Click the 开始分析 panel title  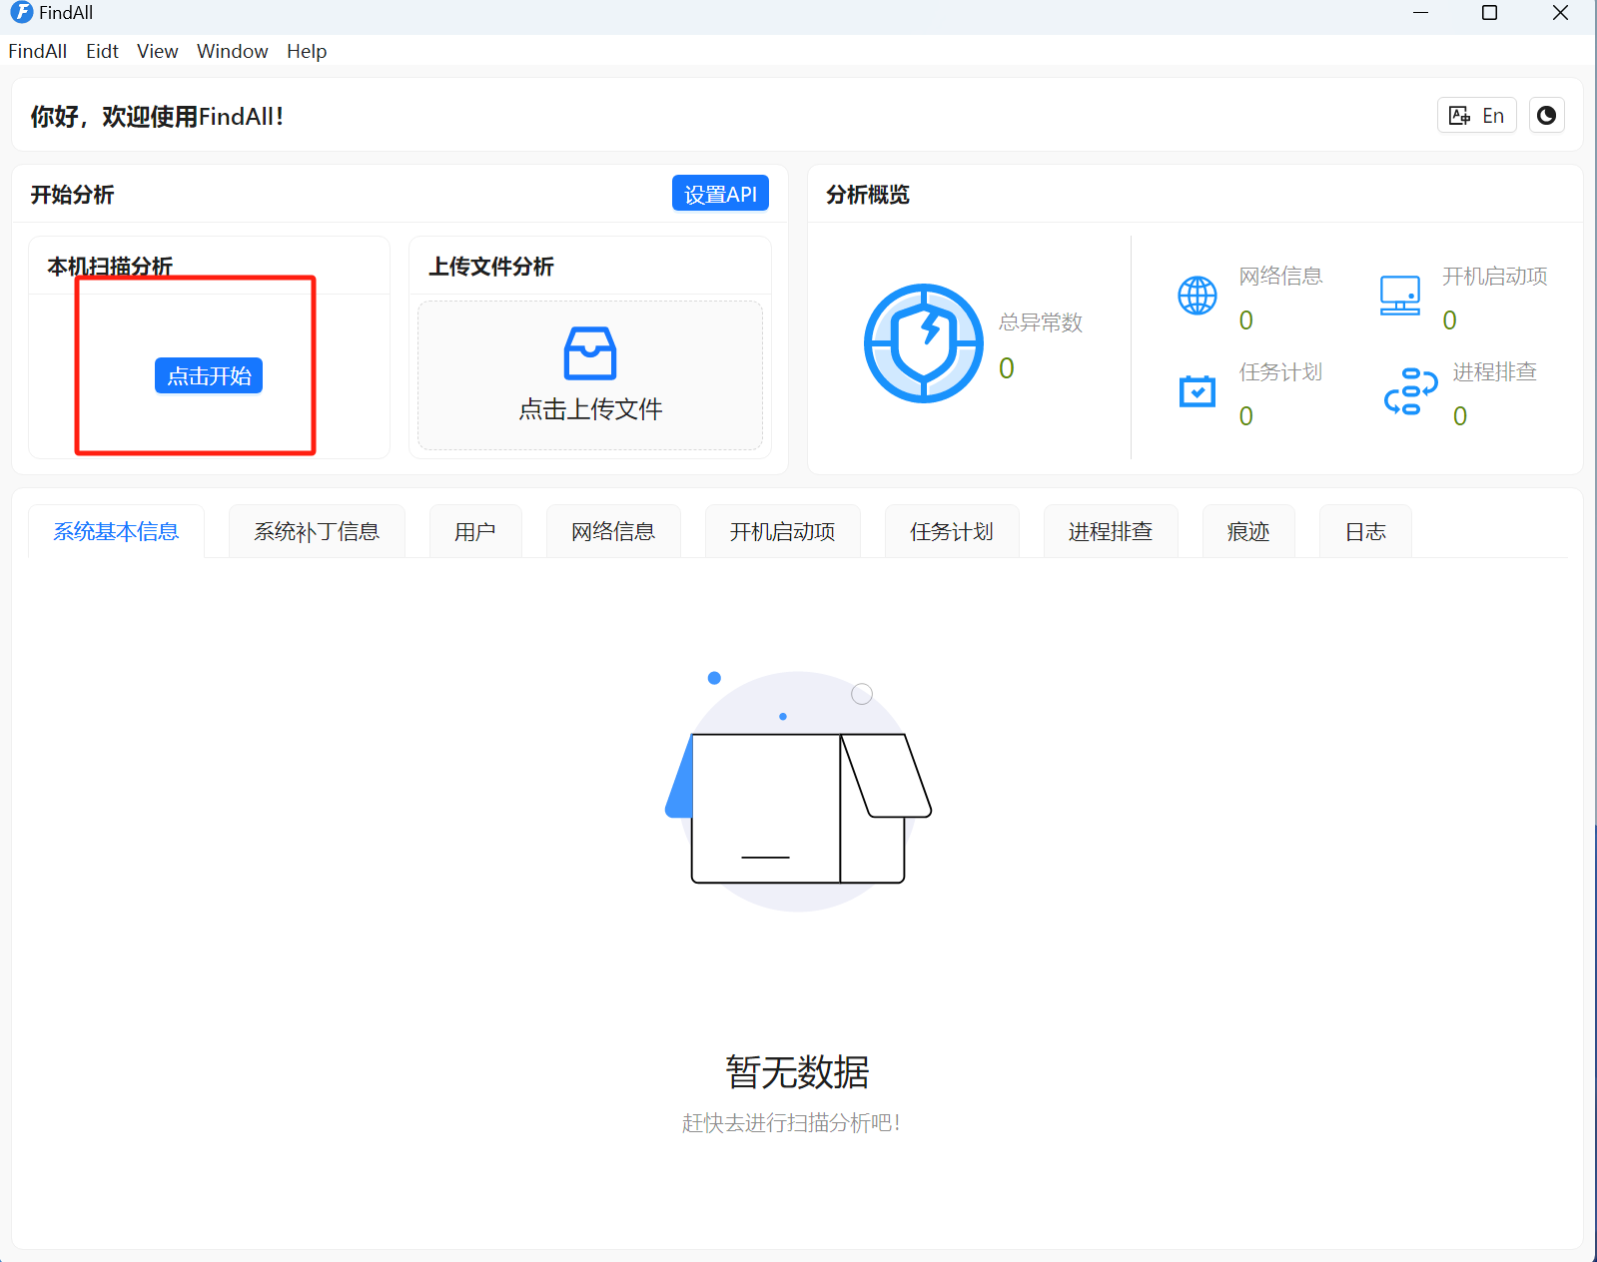(x=72, y=195)
